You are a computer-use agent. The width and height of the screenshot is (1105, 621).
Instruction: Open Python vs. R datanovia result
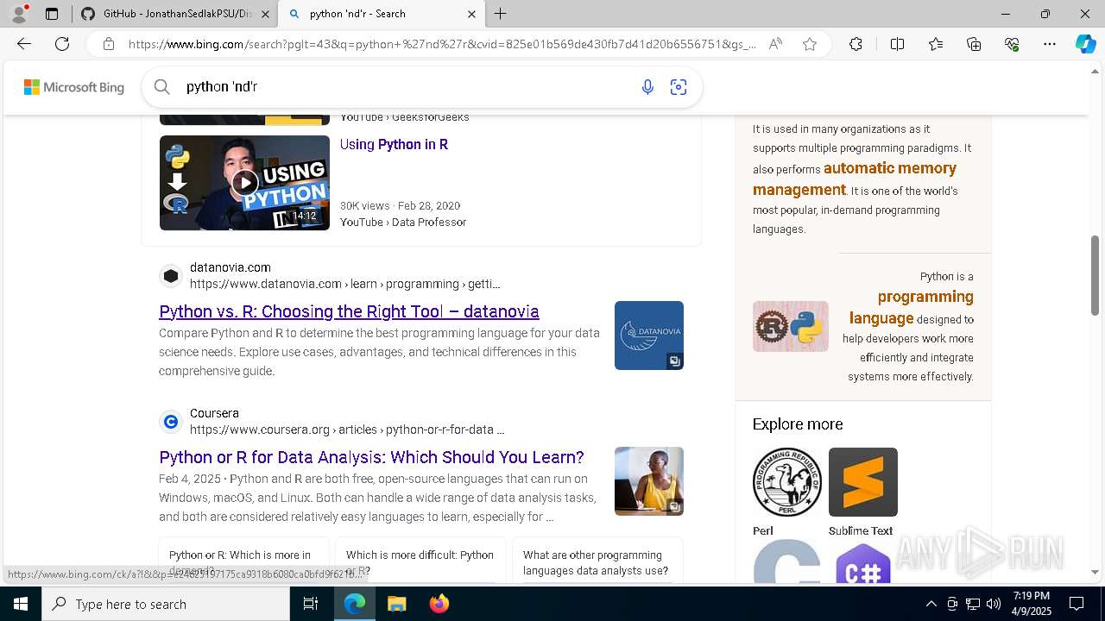pyautogui.click(x=349, y=311)
